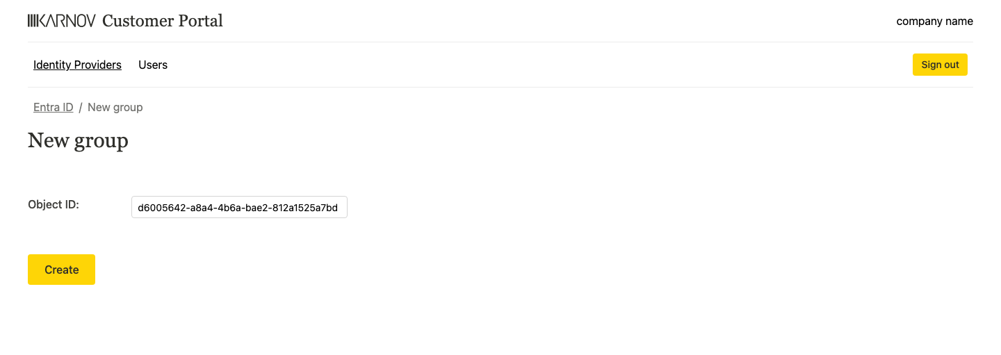The width and height of the screenshot is (1001, 355).
Task: Click the divider line beneath the navigation bar
Action: (500, 87)
